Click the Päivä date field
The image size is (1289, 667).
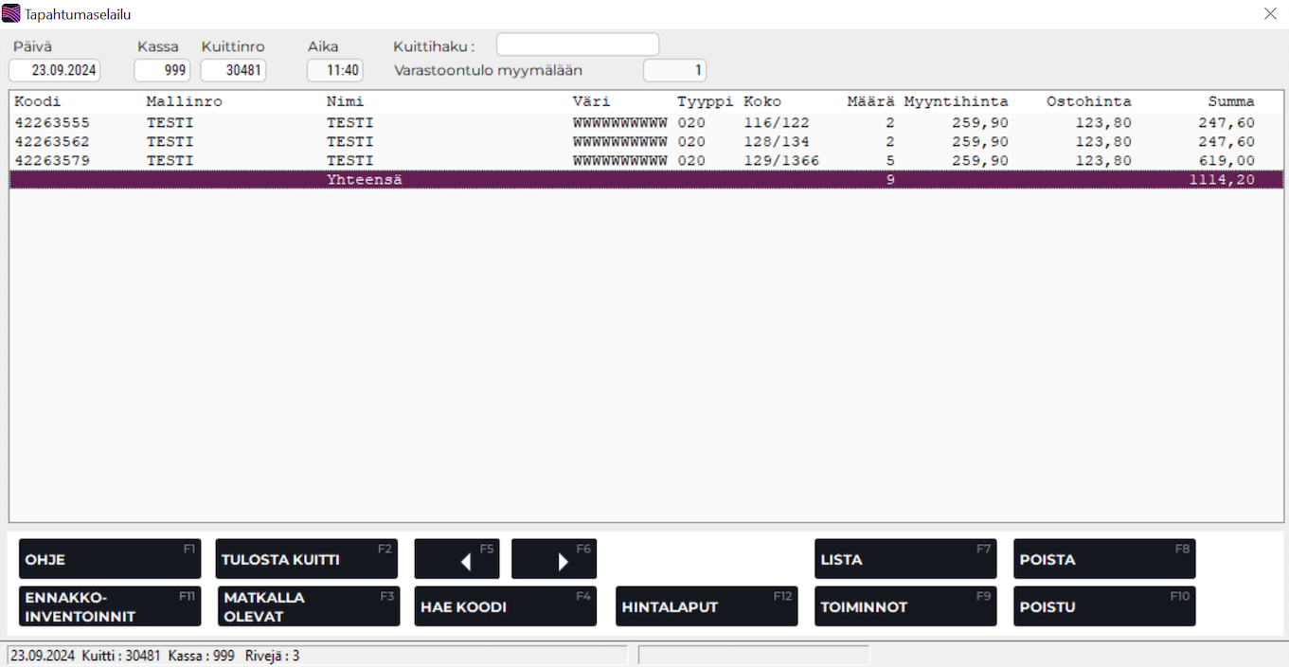55,70
